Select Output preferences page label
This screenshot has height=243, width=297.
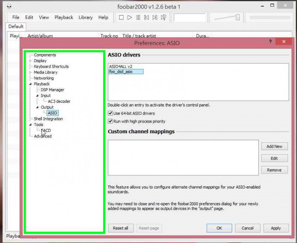tap(47, 107)
